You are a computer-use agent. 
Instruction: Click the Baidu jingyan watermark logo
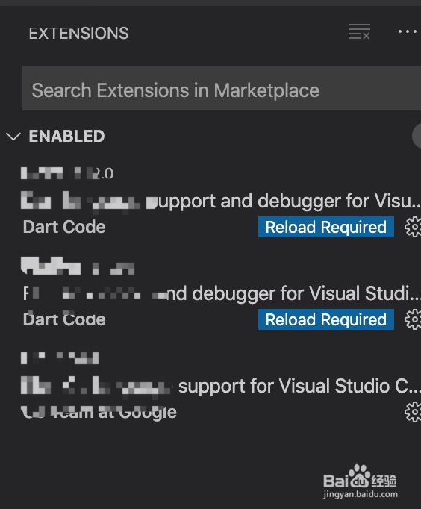(361, 481)
